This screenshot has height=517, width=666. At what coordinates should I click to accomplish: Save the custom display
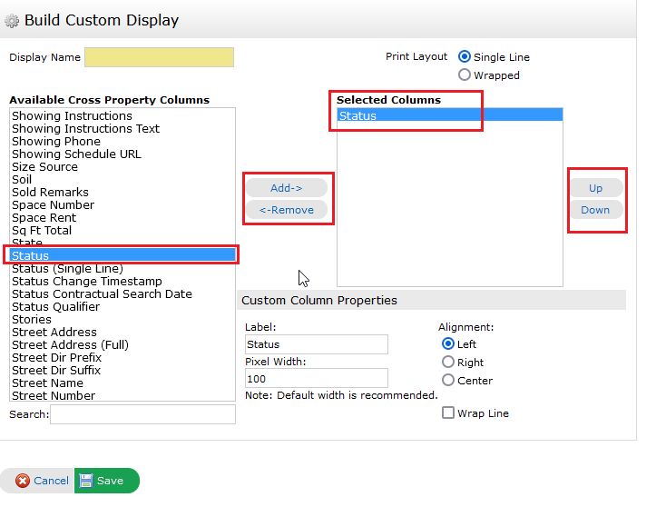pyautogui.click(x=106, y=481)
